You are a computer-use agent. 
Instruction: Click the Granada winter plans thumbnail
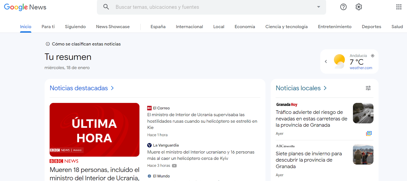pyautogui.click(x=363, y=155)
